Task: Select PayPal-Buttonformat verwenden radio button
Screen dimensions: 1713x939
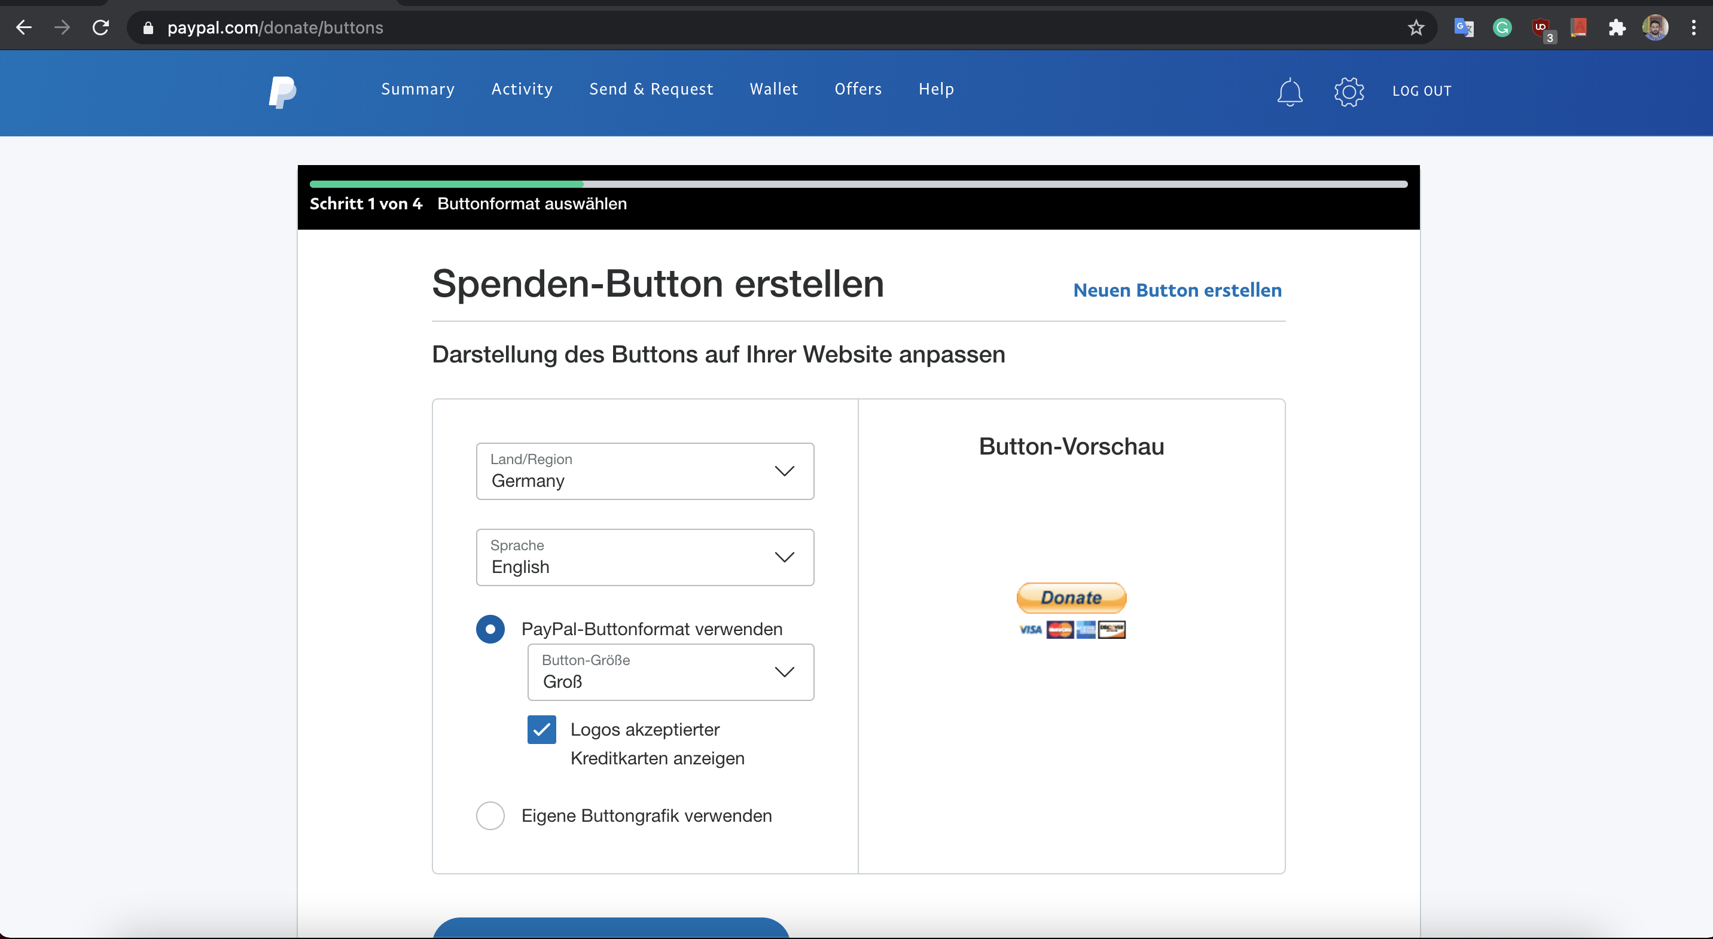Action: coord(490,629)
